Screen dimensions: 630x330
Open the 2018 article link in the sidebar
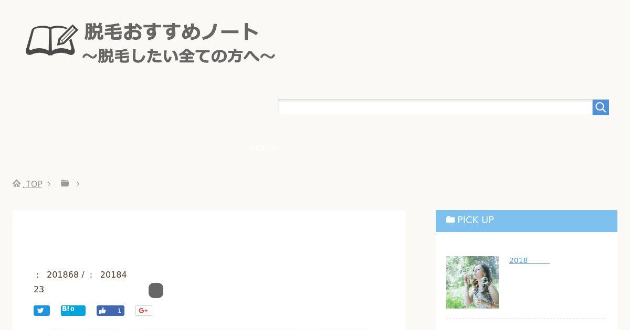[x=529, y=260]
